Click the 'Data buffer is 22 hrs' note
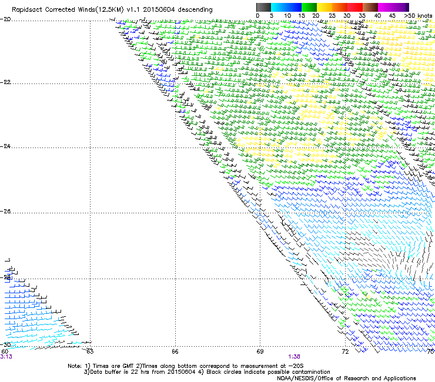This screenshot has height=382, width=435. (207, 372)
